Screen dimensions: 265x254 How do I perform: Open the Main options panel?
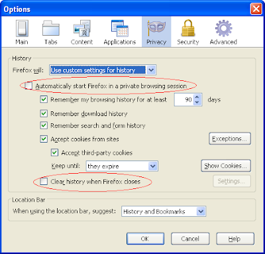pyautogui.click(x=22, y=32)
